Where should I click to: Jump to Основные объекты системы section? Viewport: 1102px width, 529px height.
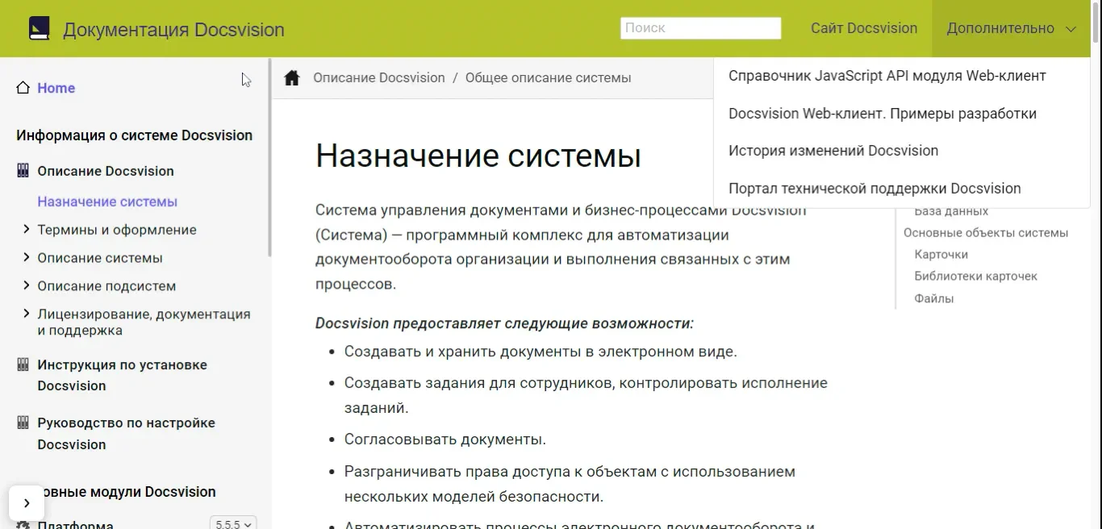click(x=986, y=233)
